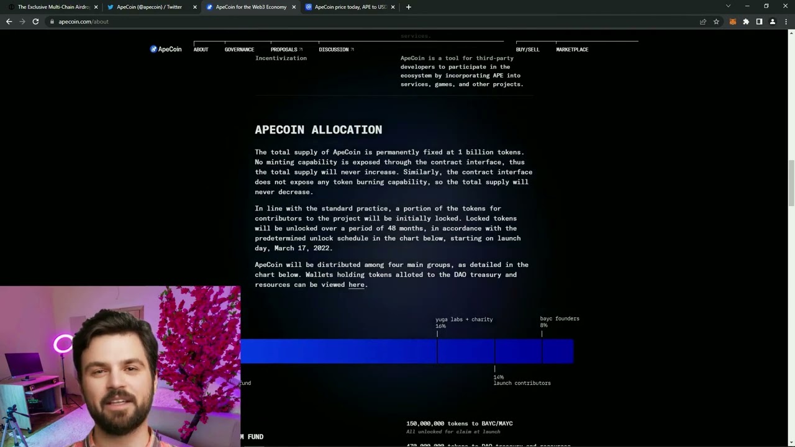
Task: Reload the ApeCoin page
Action: tap(35, 22)
